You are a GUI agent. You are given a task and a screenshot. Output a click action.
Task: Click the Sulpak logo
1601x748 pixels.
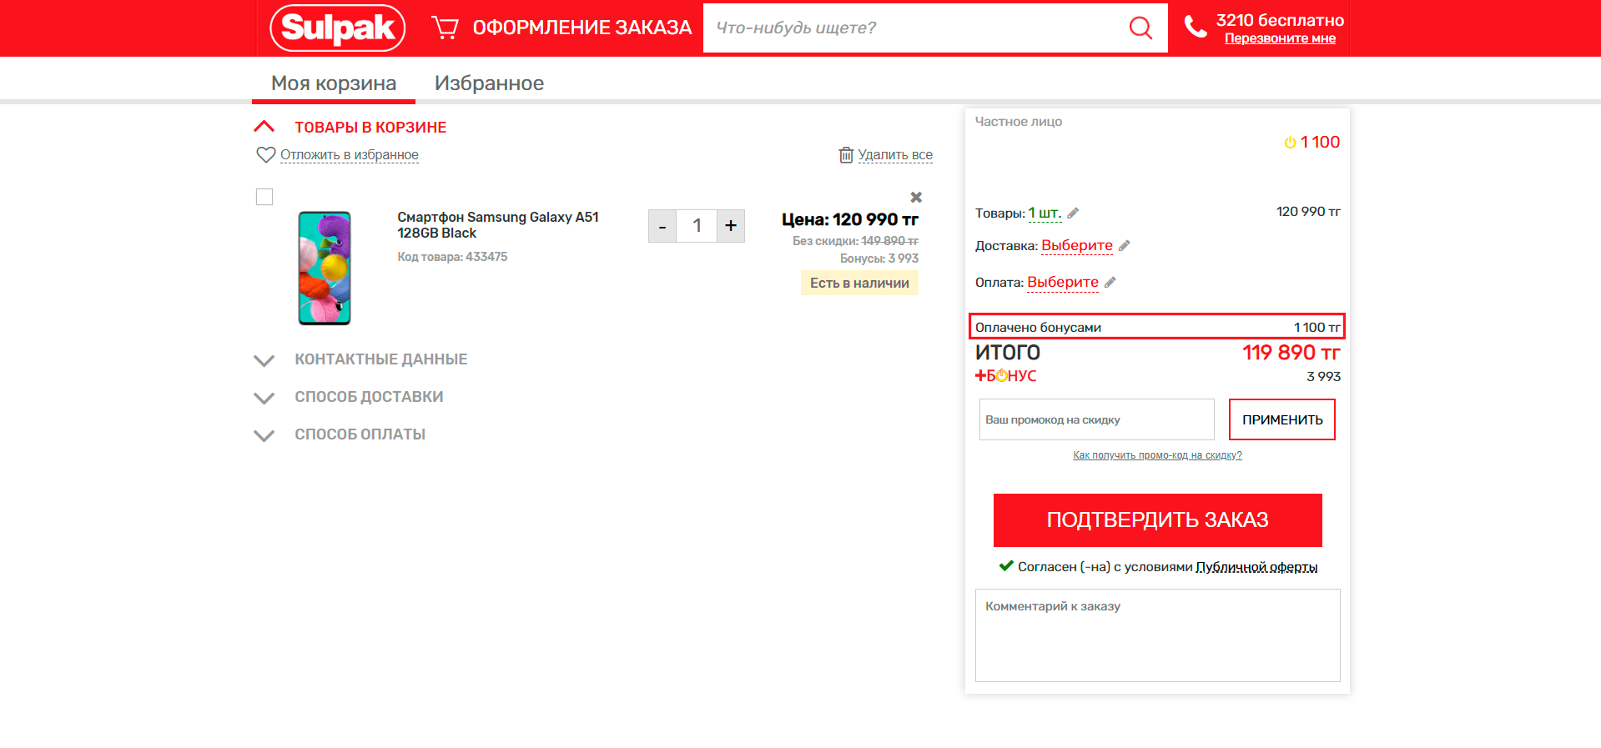coord(338,28)
